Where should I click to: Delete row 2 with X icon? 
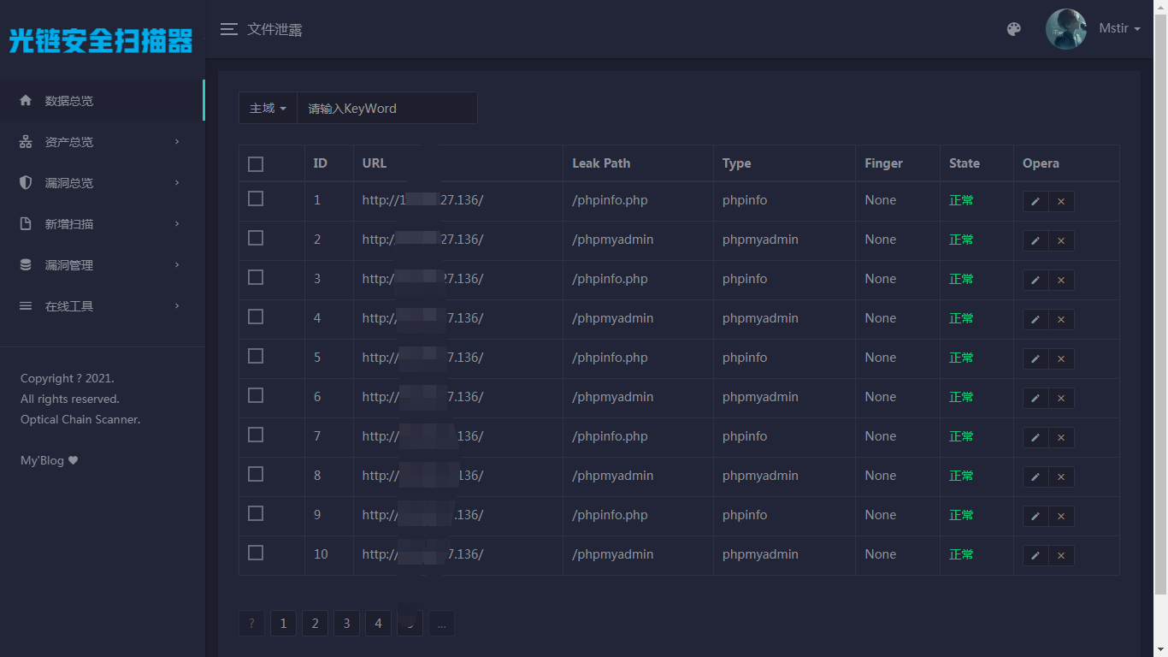click(1061, 241)
